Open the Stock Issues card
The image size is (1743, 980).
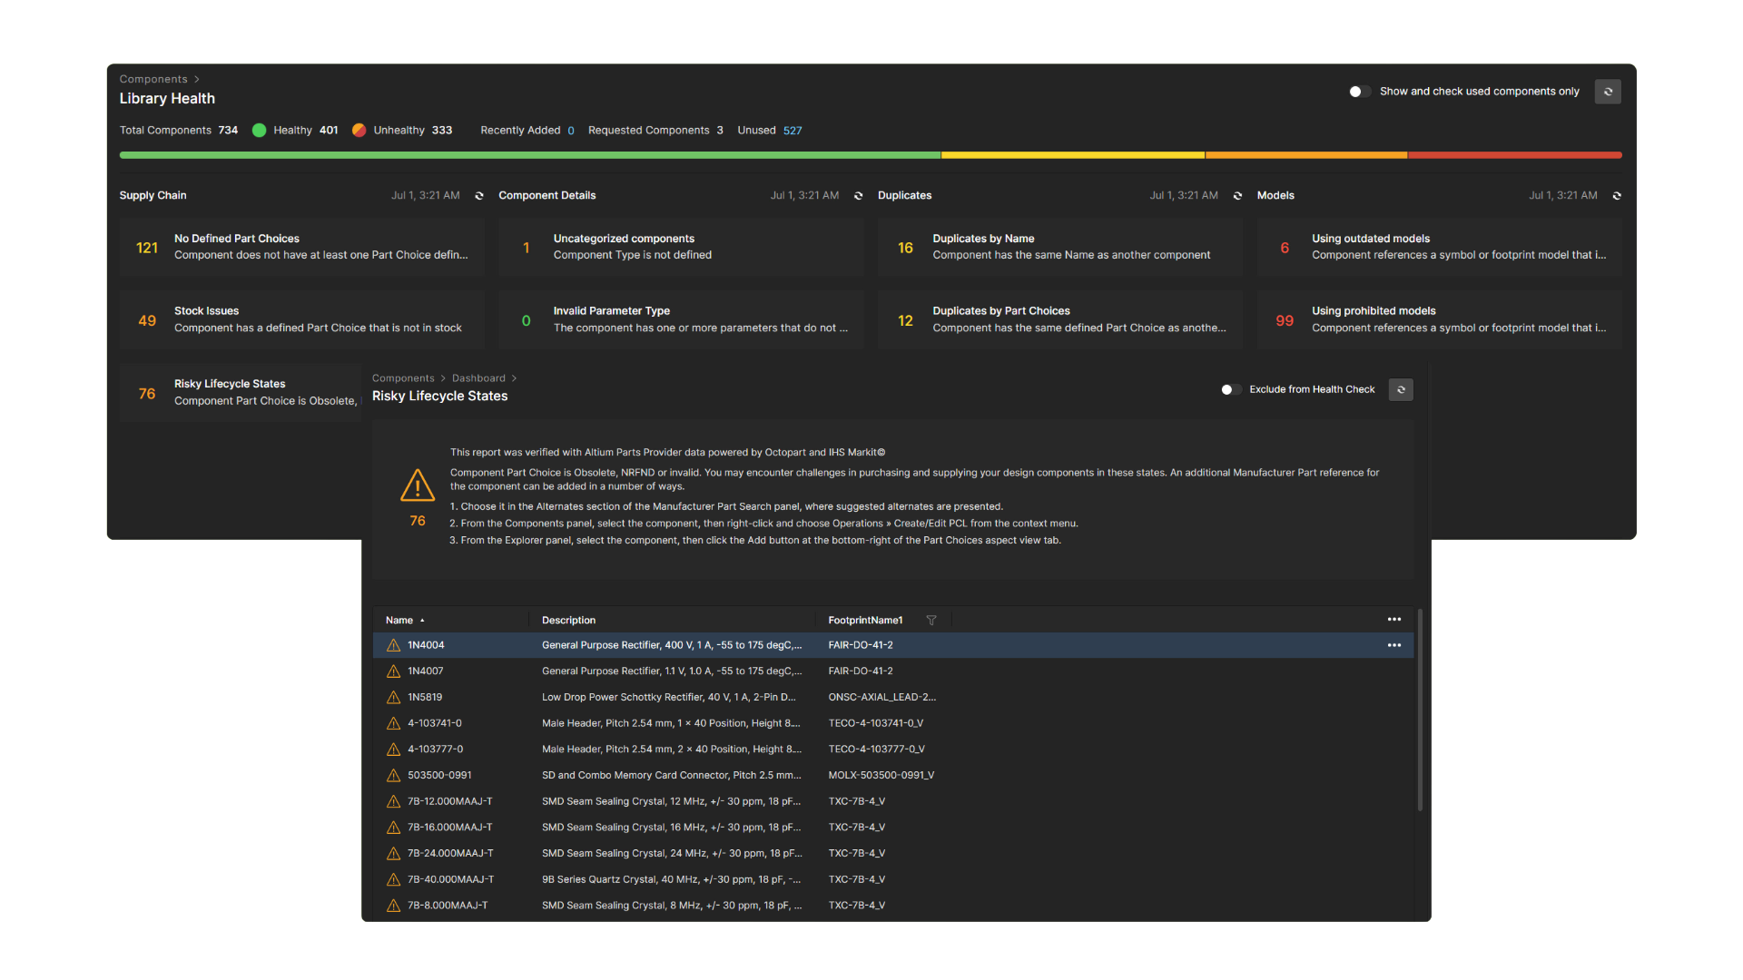point(301,320)
